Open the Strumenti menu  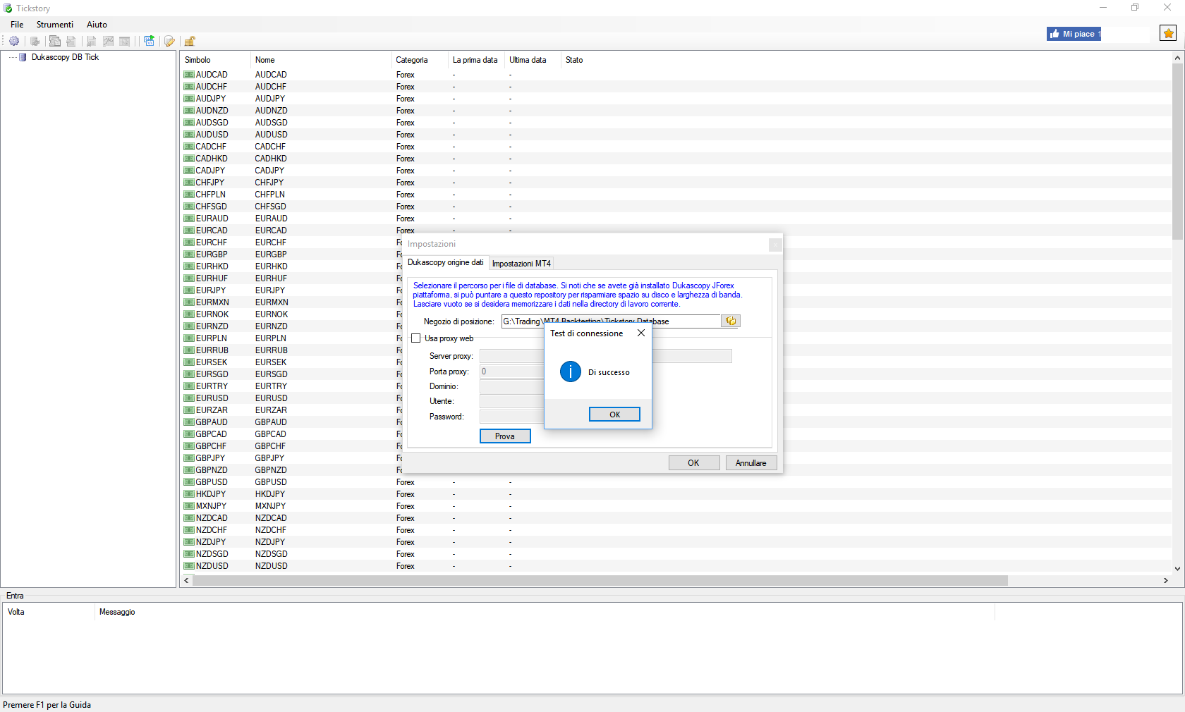[x=55, y=25]
